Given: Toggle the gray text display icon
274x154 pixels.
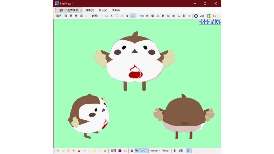Looking at the screenshot, I should (84, 151).
